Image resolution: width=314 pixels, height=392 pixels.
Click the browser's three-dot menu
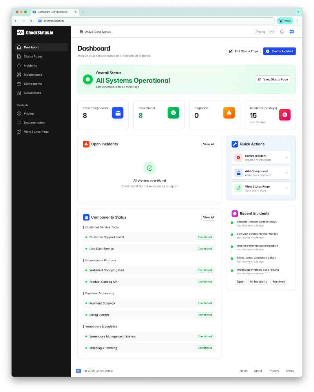point(298,21)
